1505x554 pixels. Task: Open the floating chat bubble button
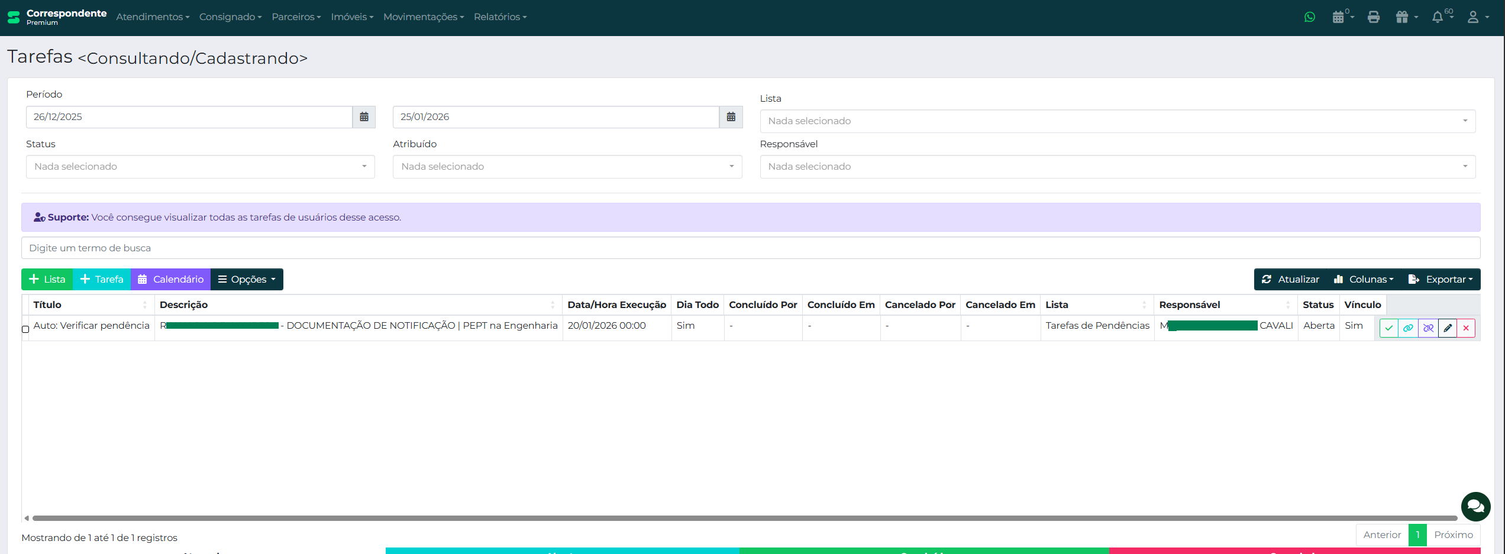coord(1475,507)
